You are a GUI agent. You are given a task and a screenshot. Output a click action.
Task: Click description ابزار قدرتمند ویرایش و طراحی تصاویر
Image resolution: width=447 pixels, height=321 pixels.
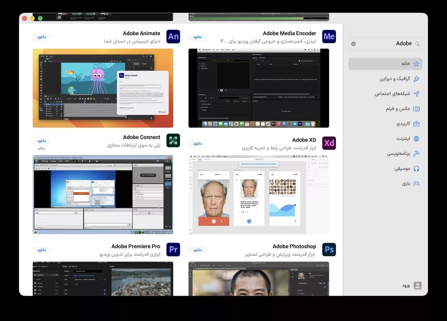pyautogui.click(x=280, y=254)
